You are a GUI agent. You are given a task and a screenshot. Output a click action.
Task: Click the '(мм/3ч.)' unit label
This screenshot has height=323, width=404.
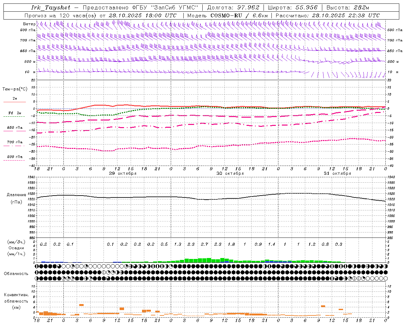16,242
